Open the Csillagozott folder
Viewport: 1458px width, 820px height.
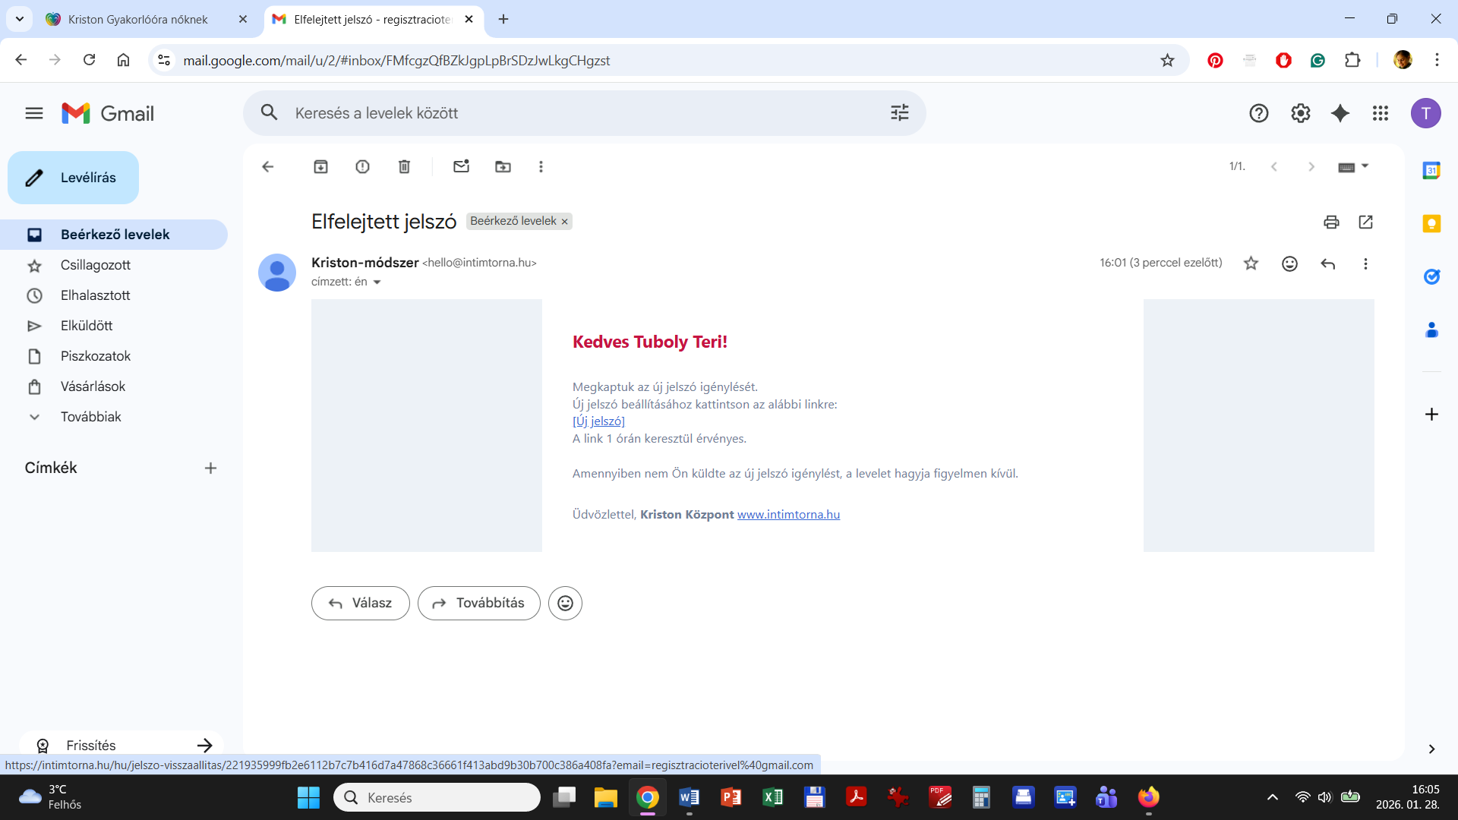point(96,265)
